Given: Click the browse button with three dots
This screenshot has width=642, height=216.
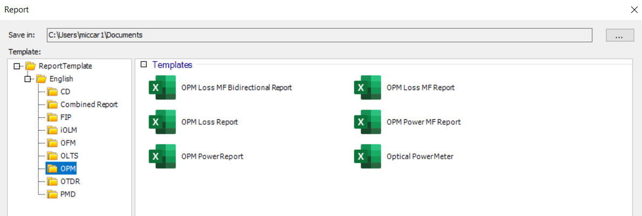Looking at the screenshot, I should (x=619, y=35).
